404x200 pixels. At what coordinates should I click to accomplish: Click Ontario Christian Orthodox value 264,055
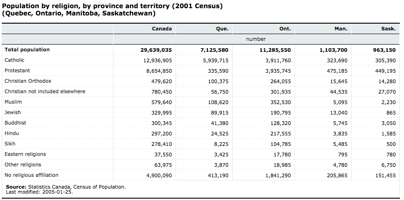280,81
